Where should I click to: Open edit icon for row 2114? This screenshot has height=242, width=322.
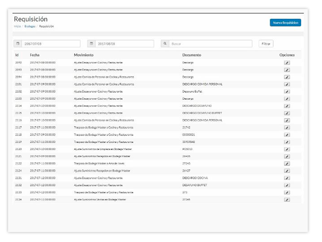pyautogui.click(x=287, y=106)
